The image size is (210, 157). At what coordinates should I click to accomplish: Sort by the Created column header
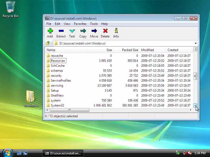179,50
